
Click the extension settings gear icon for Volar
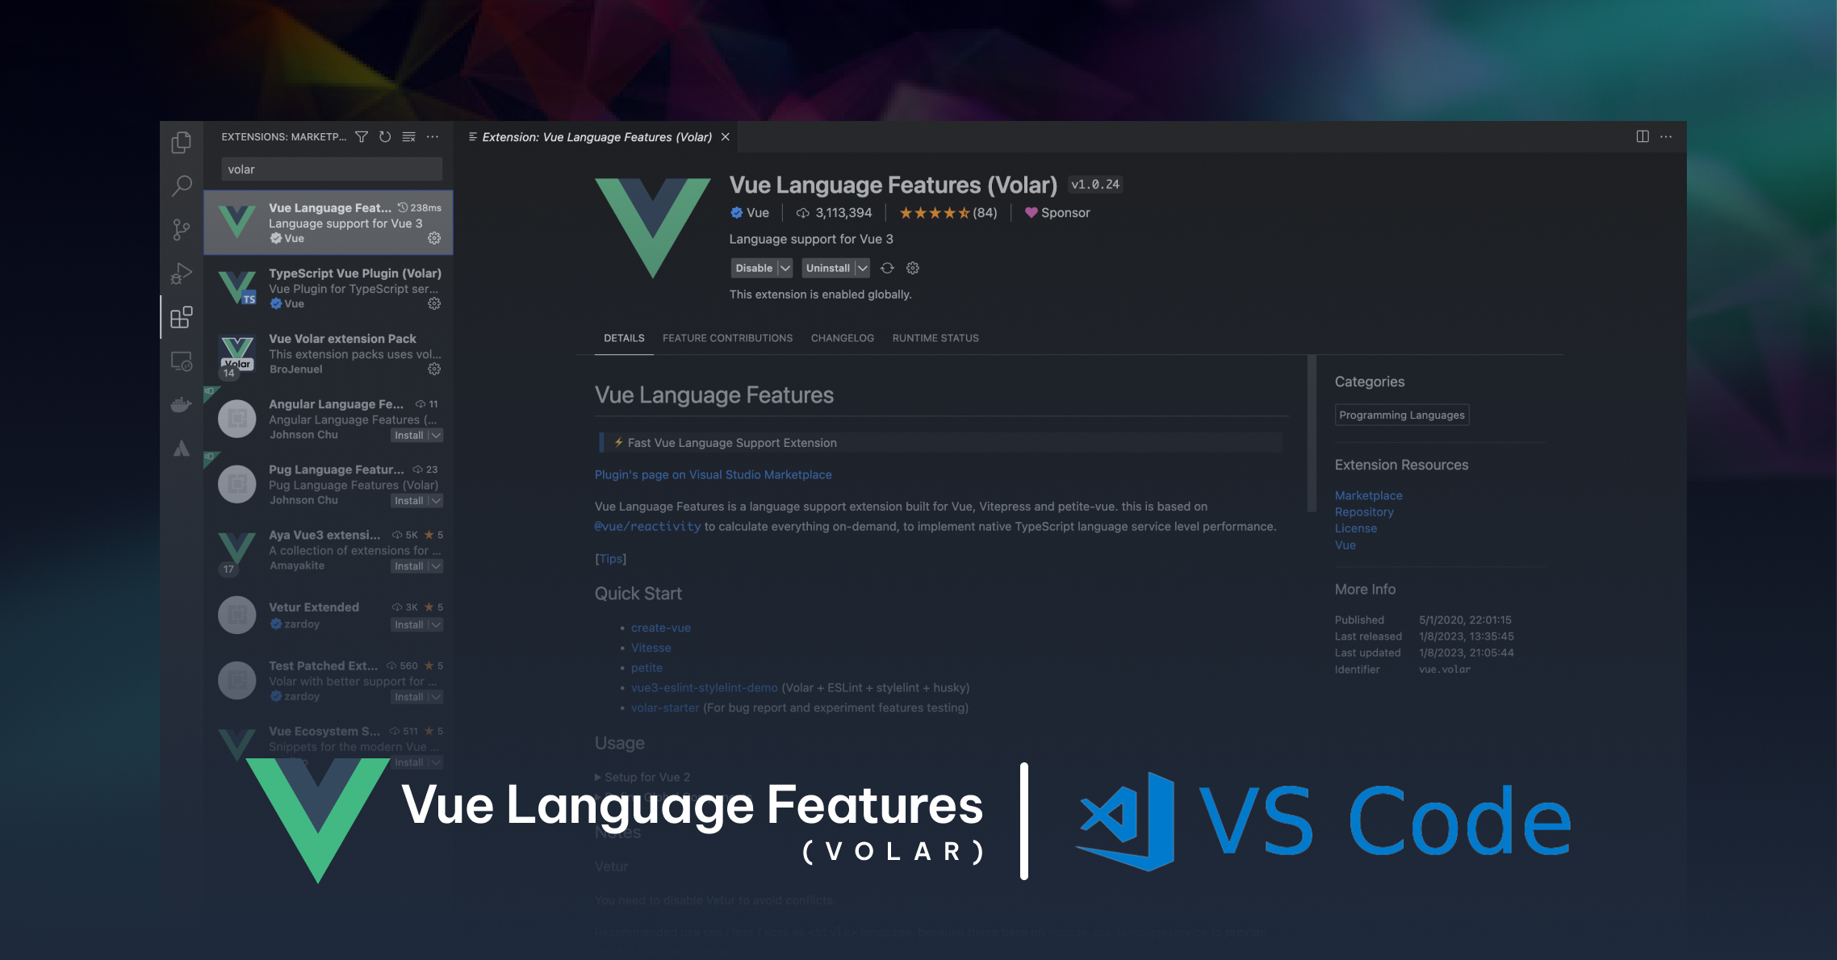coord(433,238)
